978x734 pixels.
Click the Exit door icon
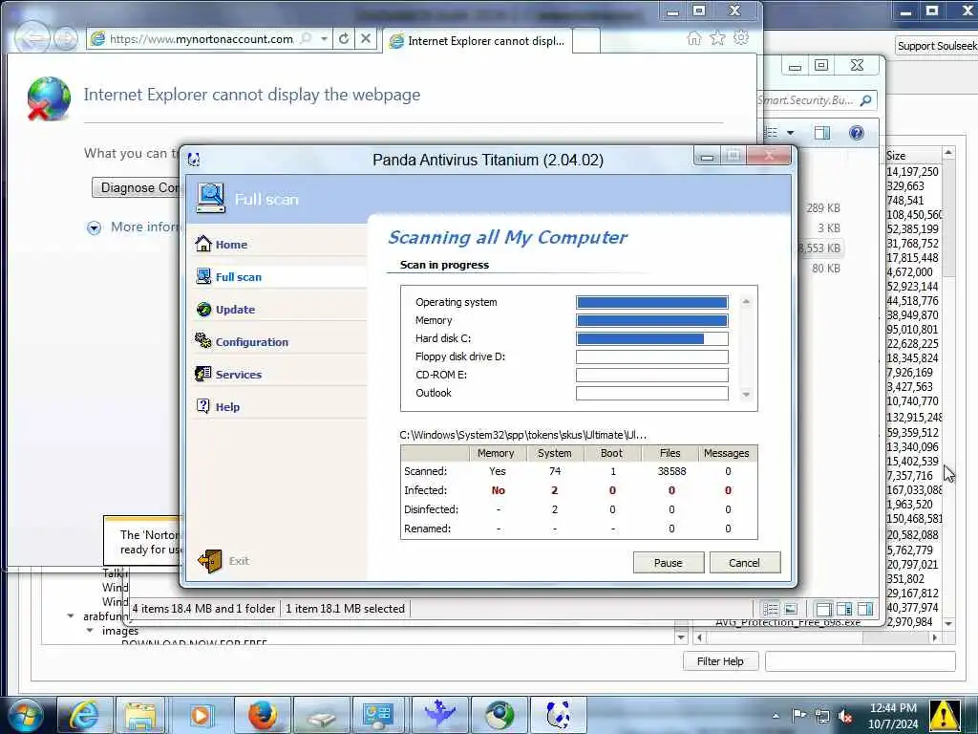[x=210, y=560]
